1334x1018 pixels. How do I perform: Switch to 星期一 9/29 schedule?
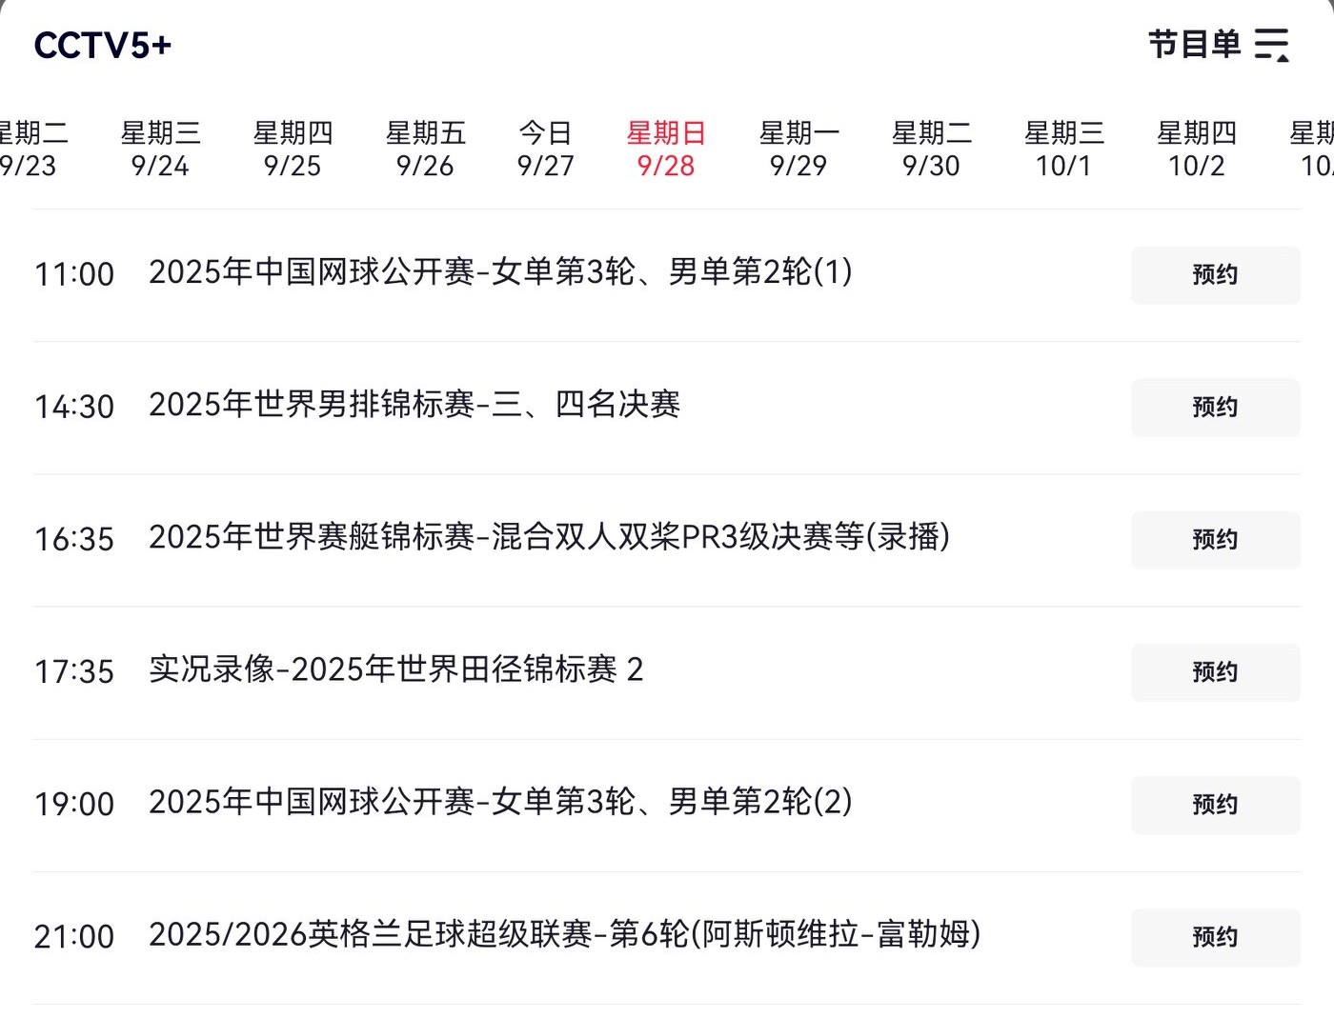pos(798,149)
